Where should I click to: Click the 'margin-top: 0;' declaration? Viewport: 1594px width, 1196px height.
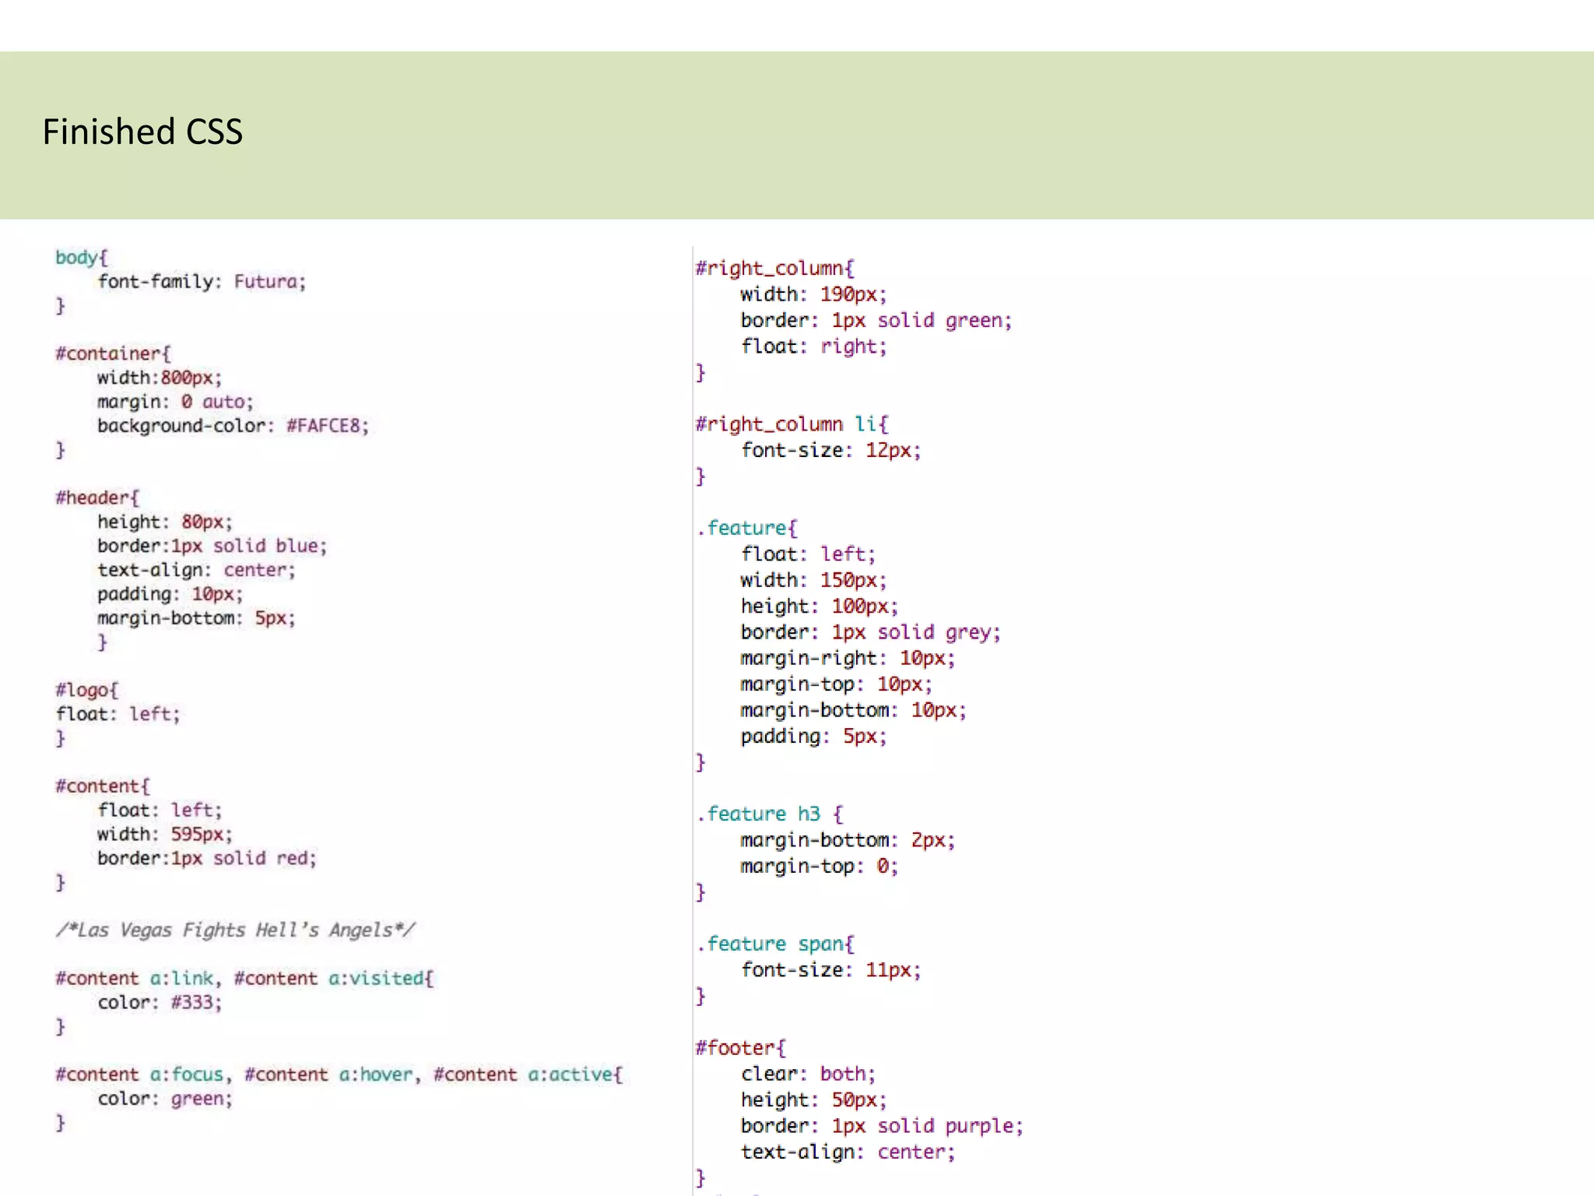pos(820,866)
